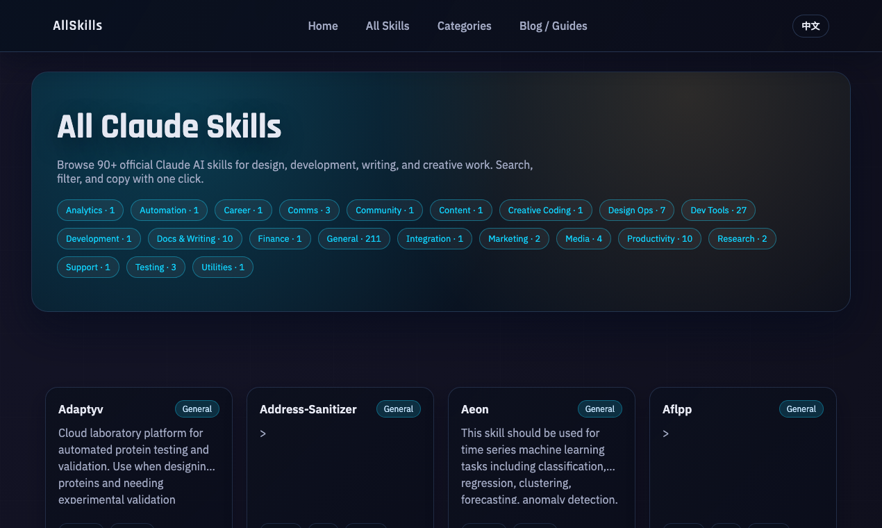Switch language with 中文 button
This screenshot has width=882, height=528.
pyautogui.click(x=810, y=26)
